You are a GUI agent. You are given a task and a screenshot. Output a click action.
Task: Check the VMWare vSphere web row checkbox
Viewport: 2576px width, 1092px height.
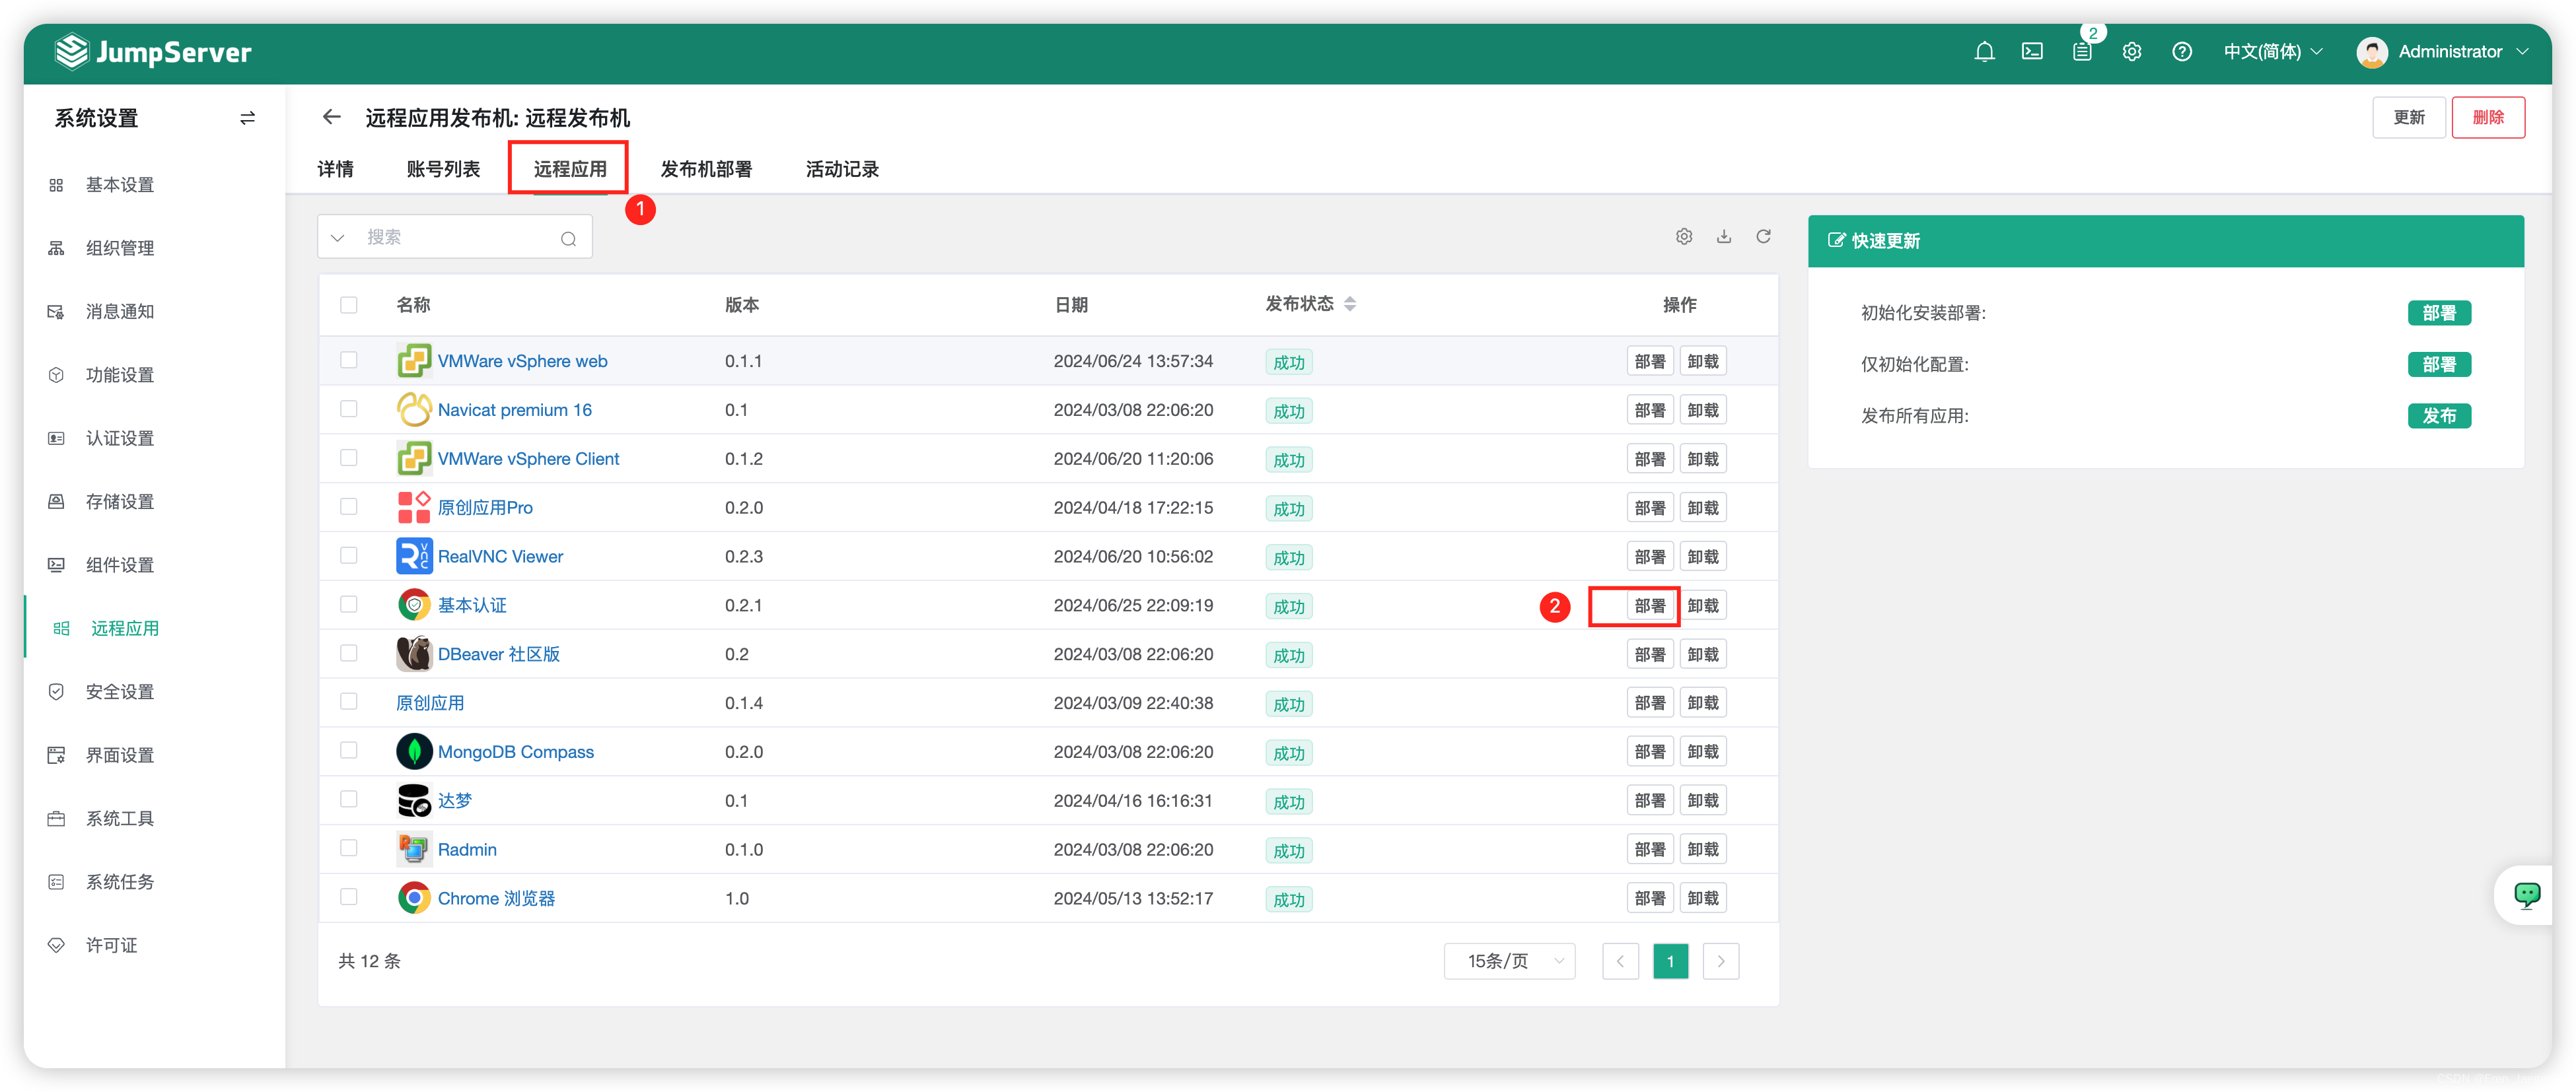349,360
